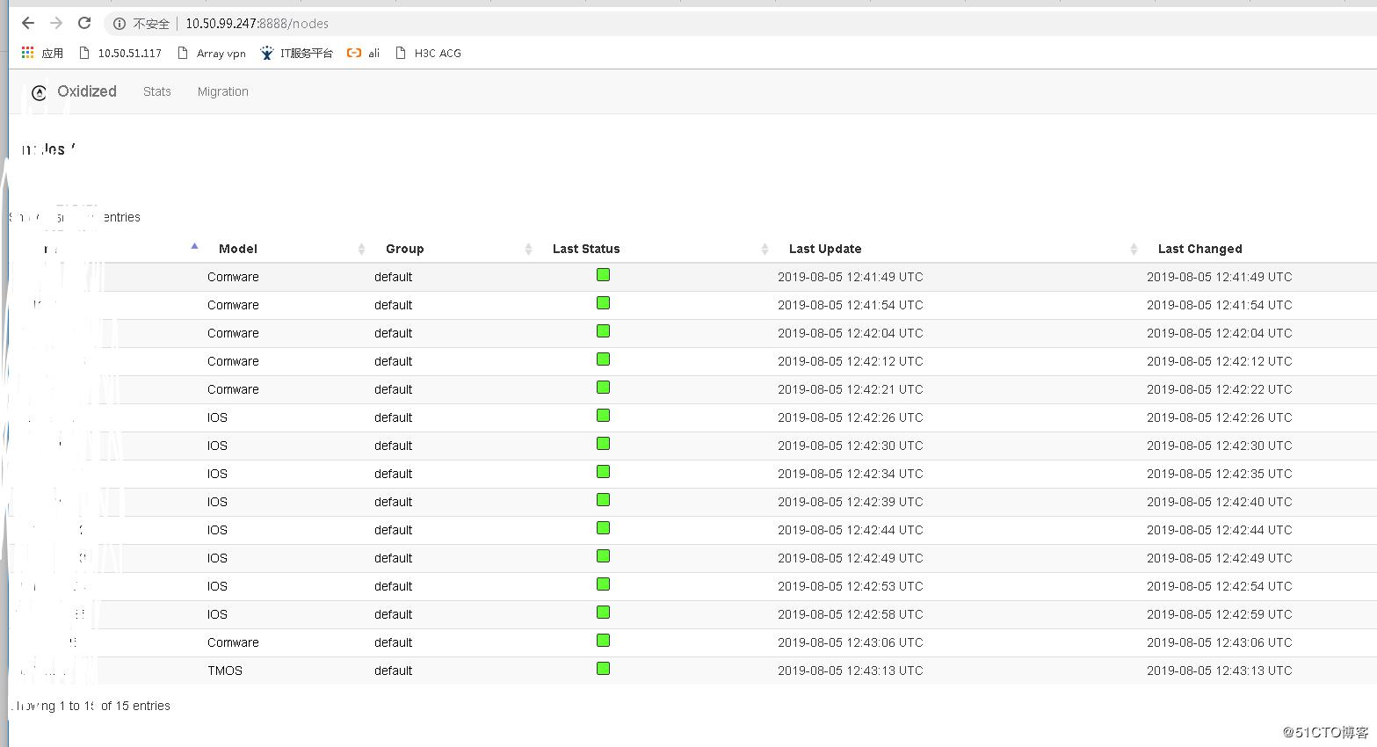Open the Array vpn bookmark
1377x747 pixels.
pos(212,53)
